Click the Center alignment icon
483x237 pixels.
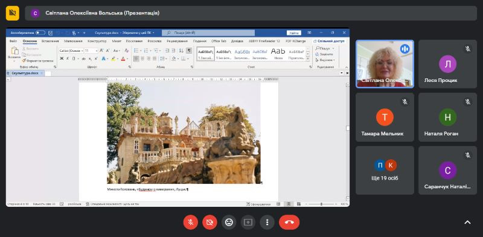pos(142,58)
